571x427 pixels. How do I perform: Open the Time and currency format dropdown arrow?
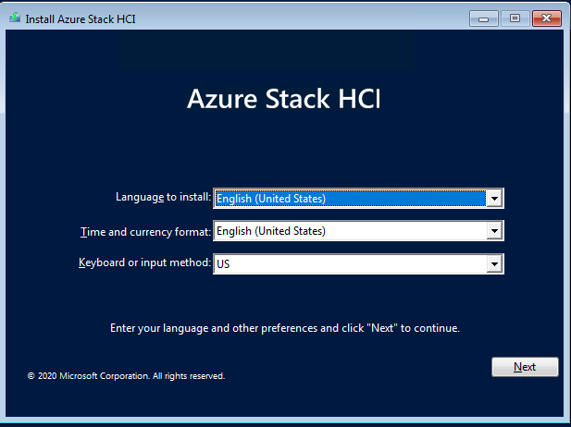tap(494, 231)
